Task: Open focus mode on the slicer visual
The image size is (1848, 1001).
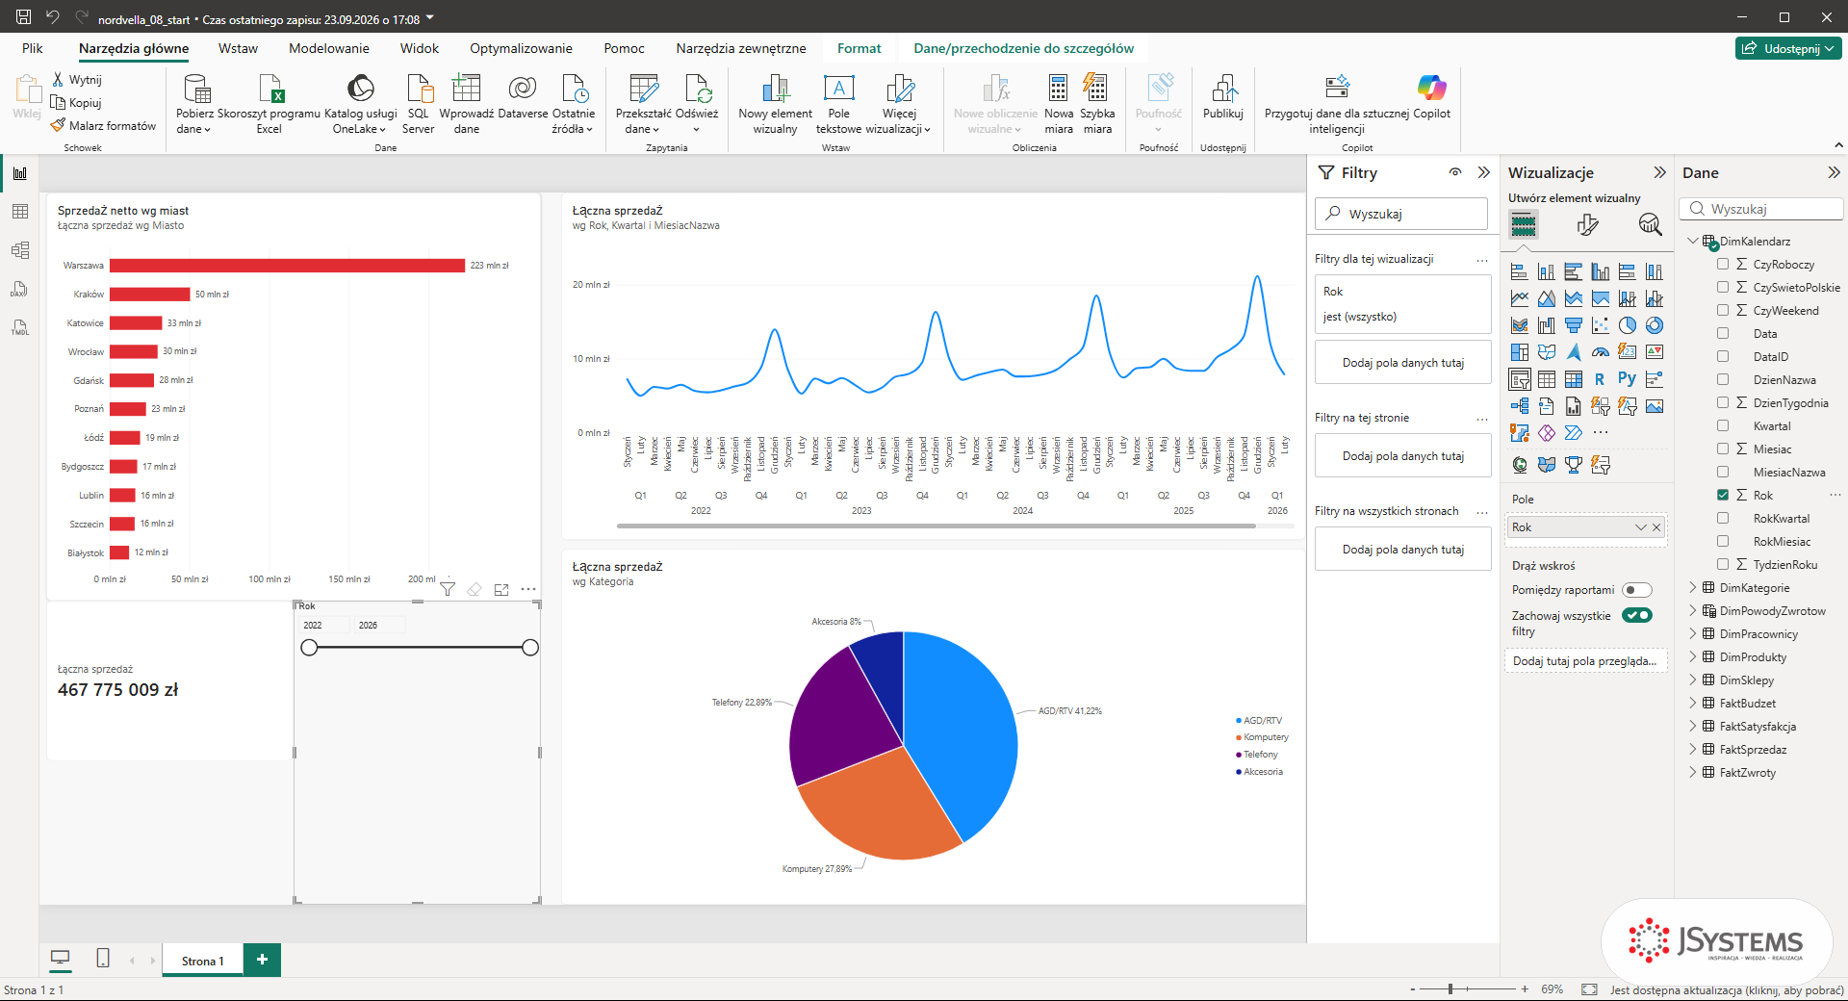Action: pos(501,589)
